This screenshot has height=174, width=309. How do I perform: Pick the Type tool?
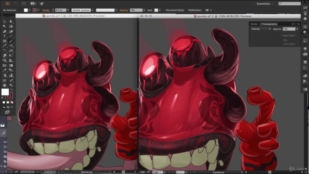point(4,36)
